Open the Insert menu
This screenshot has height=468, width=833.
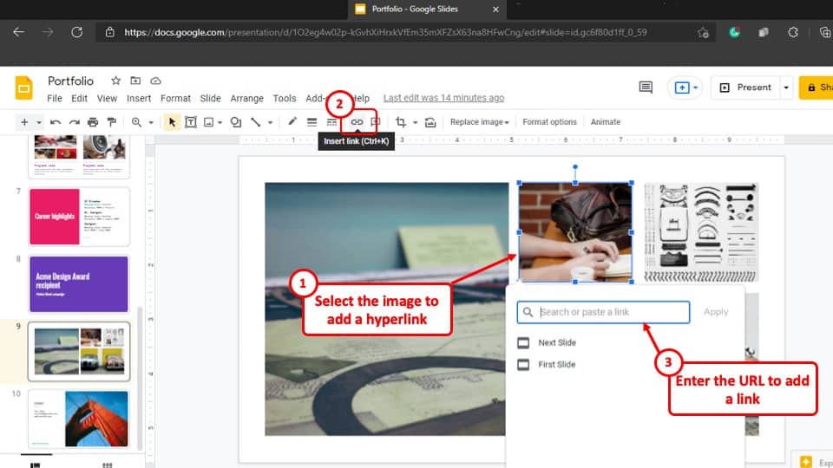coord(139,98)
